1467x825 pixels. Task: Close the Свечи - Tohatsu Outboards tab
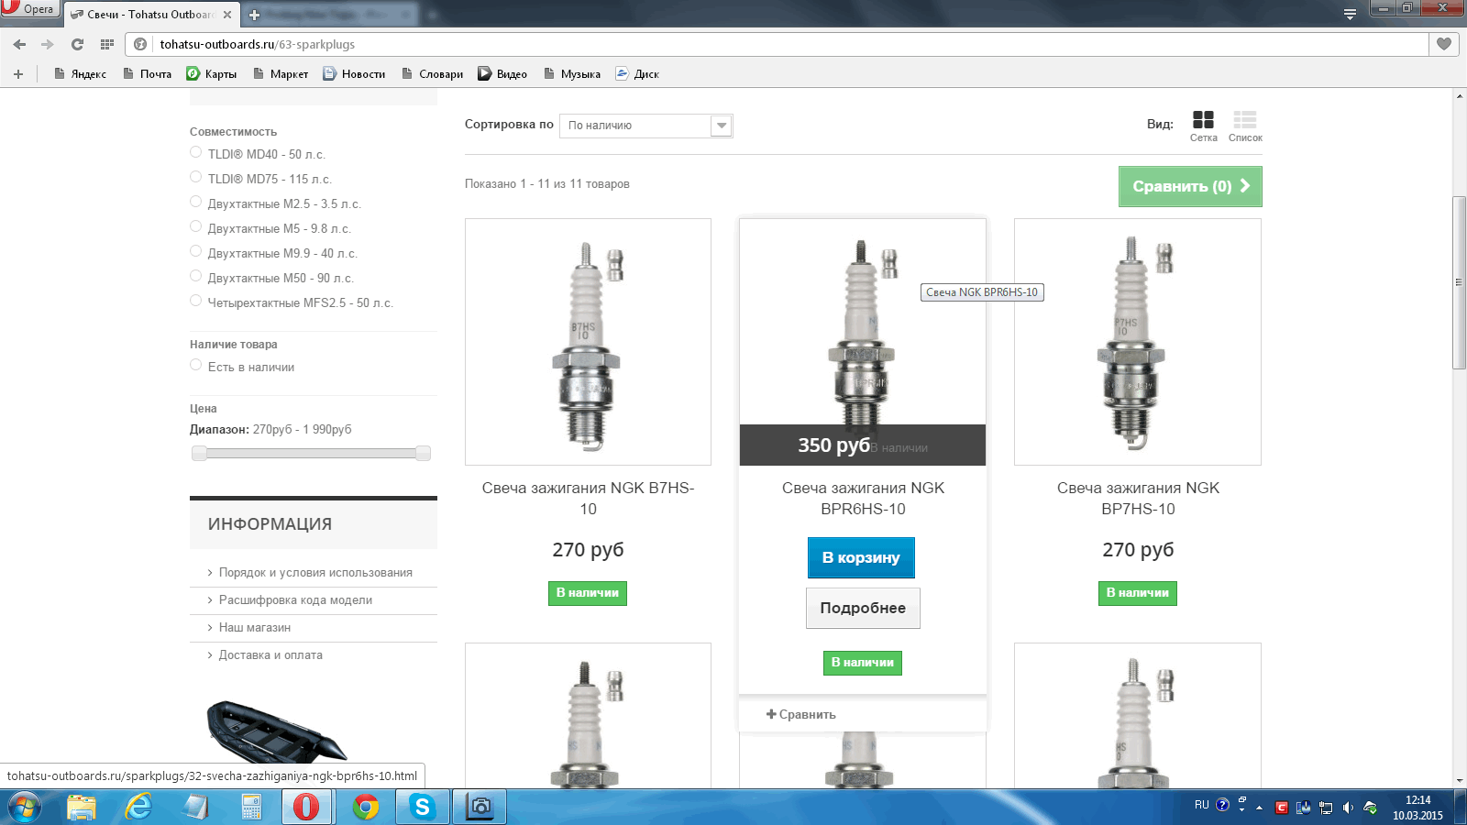tap(227, 15)
